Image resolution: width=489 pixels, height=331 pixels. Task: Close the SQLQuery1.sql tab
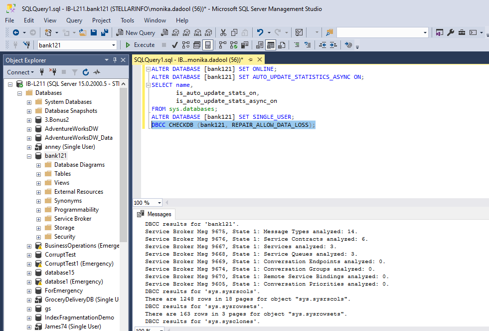260,59
